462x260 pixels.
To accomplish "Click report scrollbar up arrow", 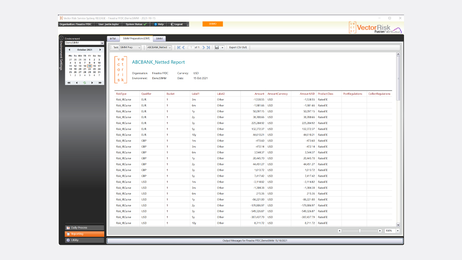I will point(398,54).
